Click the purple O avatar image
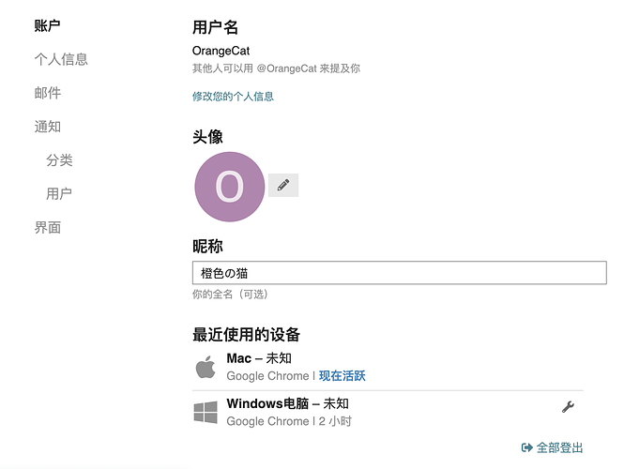Viewport: 624px width, 469px height. point(230,187)
